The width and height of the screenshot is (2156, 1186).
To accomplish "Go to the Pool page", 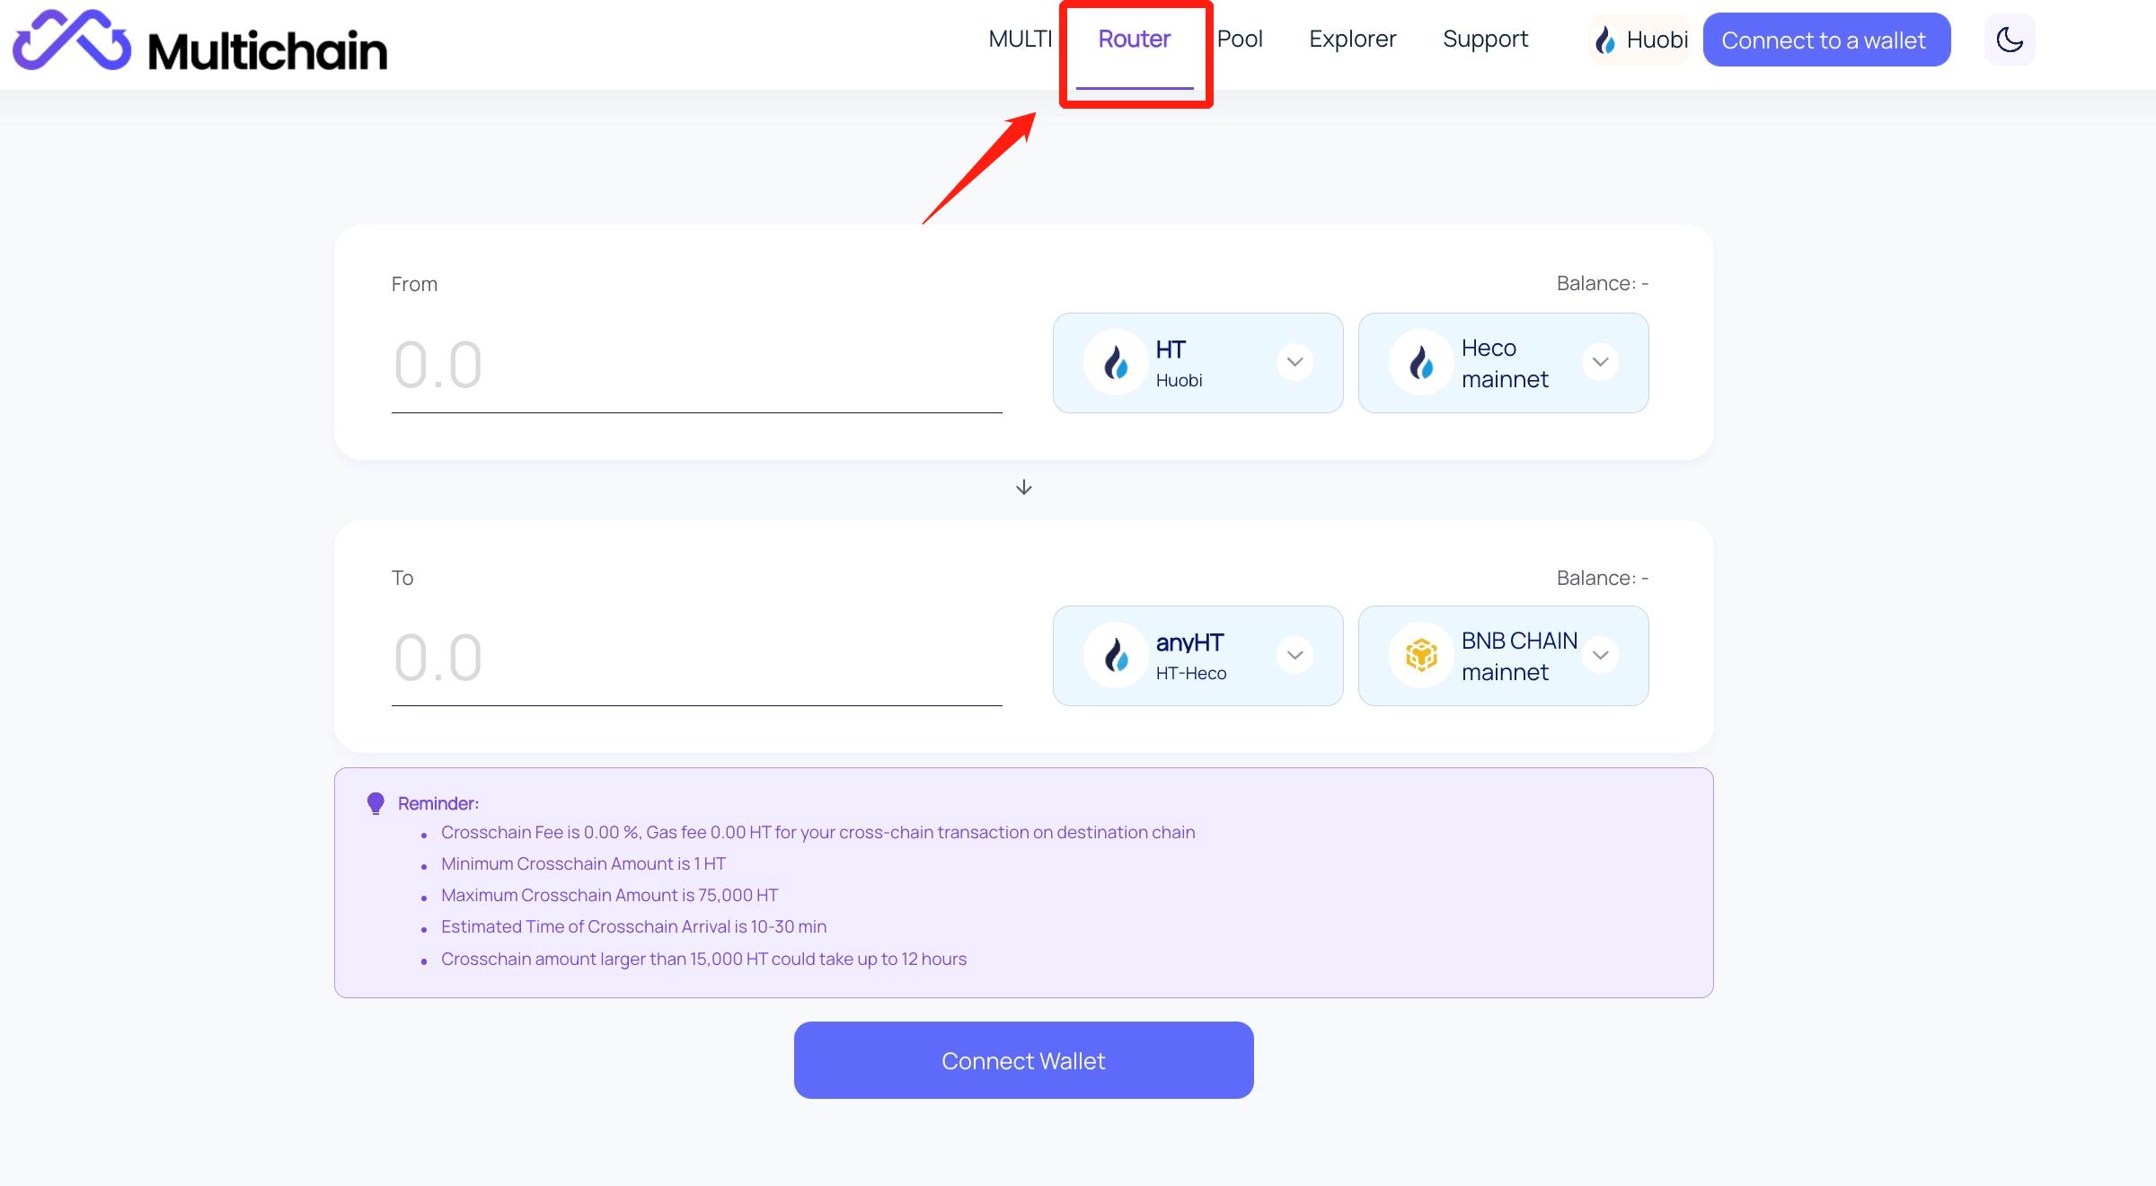I will click(1240, 39).
